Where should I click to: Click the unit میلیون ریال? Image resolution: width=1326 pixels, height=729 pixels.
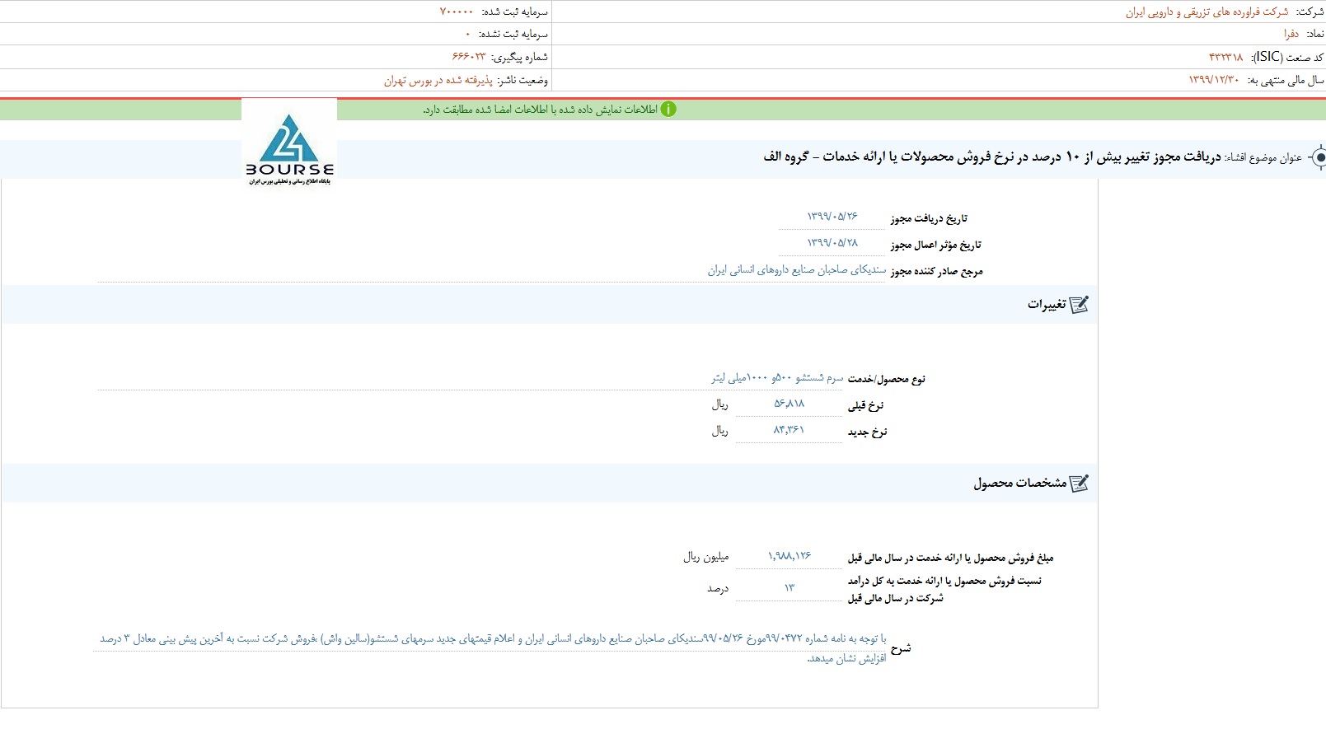click(706, 557)
